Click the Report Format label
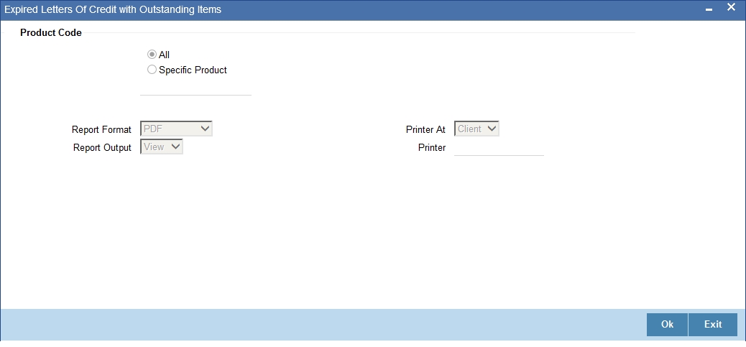This screenshot has height=347, width=746. [101, 130]
